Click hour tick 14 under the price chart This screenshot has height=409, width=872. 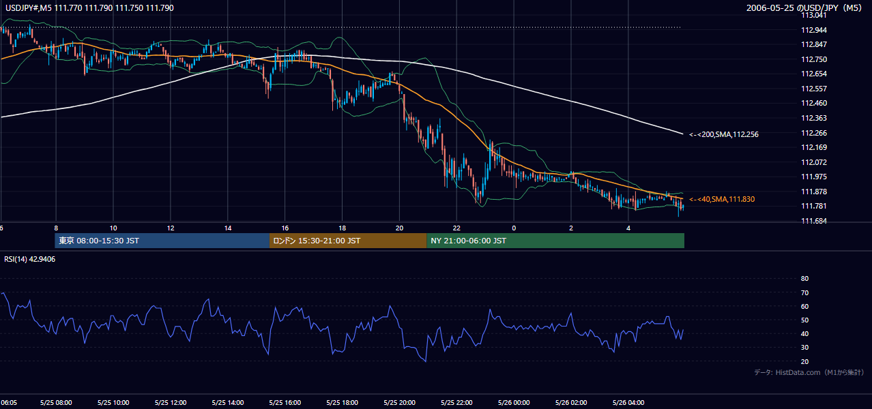pos(228,228)
